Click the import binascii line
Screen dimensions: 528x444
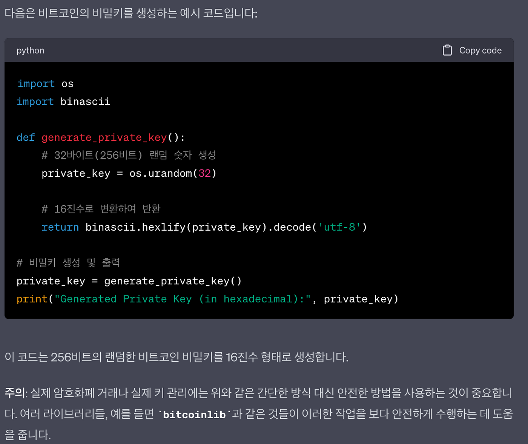(x=63, y=101)
